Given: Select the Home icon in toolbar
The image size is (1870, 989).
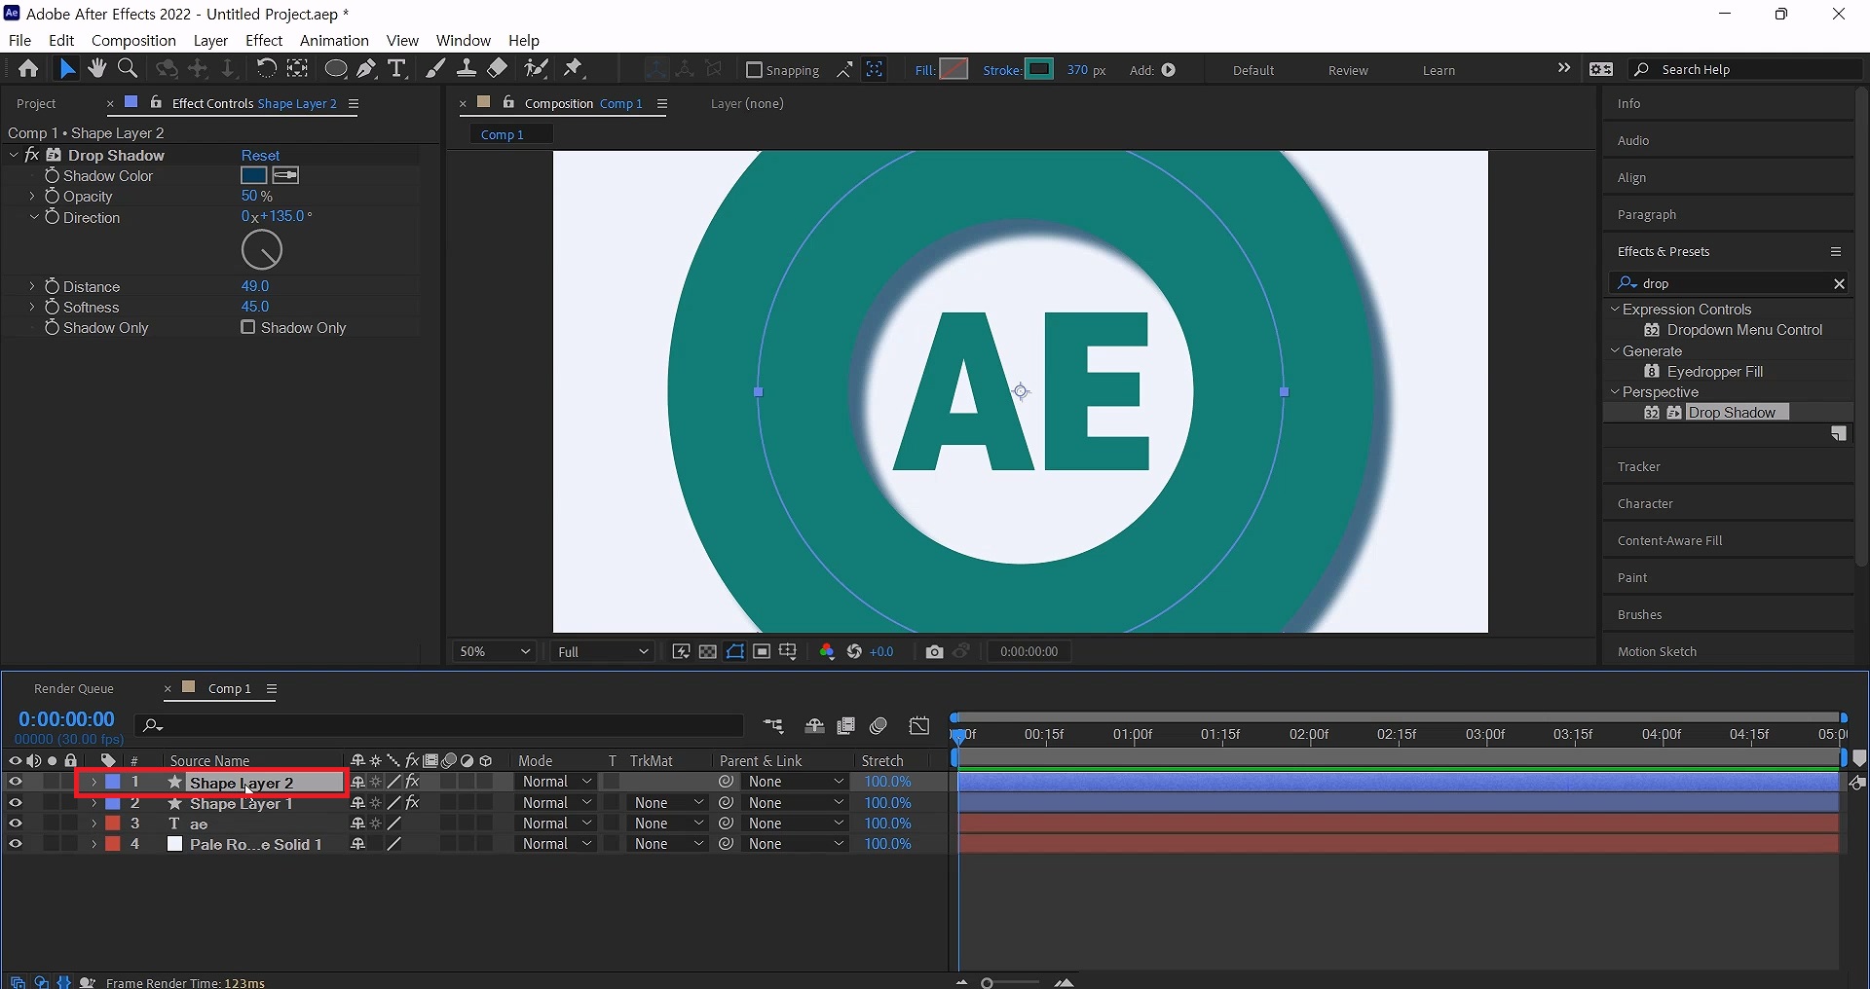Looking at the screenshot, I should [28, 68].
